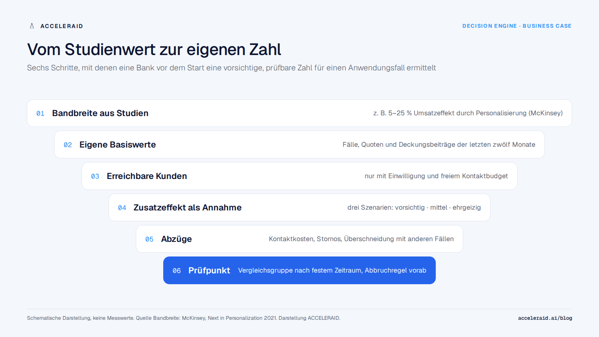Screen dimensions: 599x337
Task: Click the McKinsey Umsatzeffekt description text
Action: click(x=468, y=113)
